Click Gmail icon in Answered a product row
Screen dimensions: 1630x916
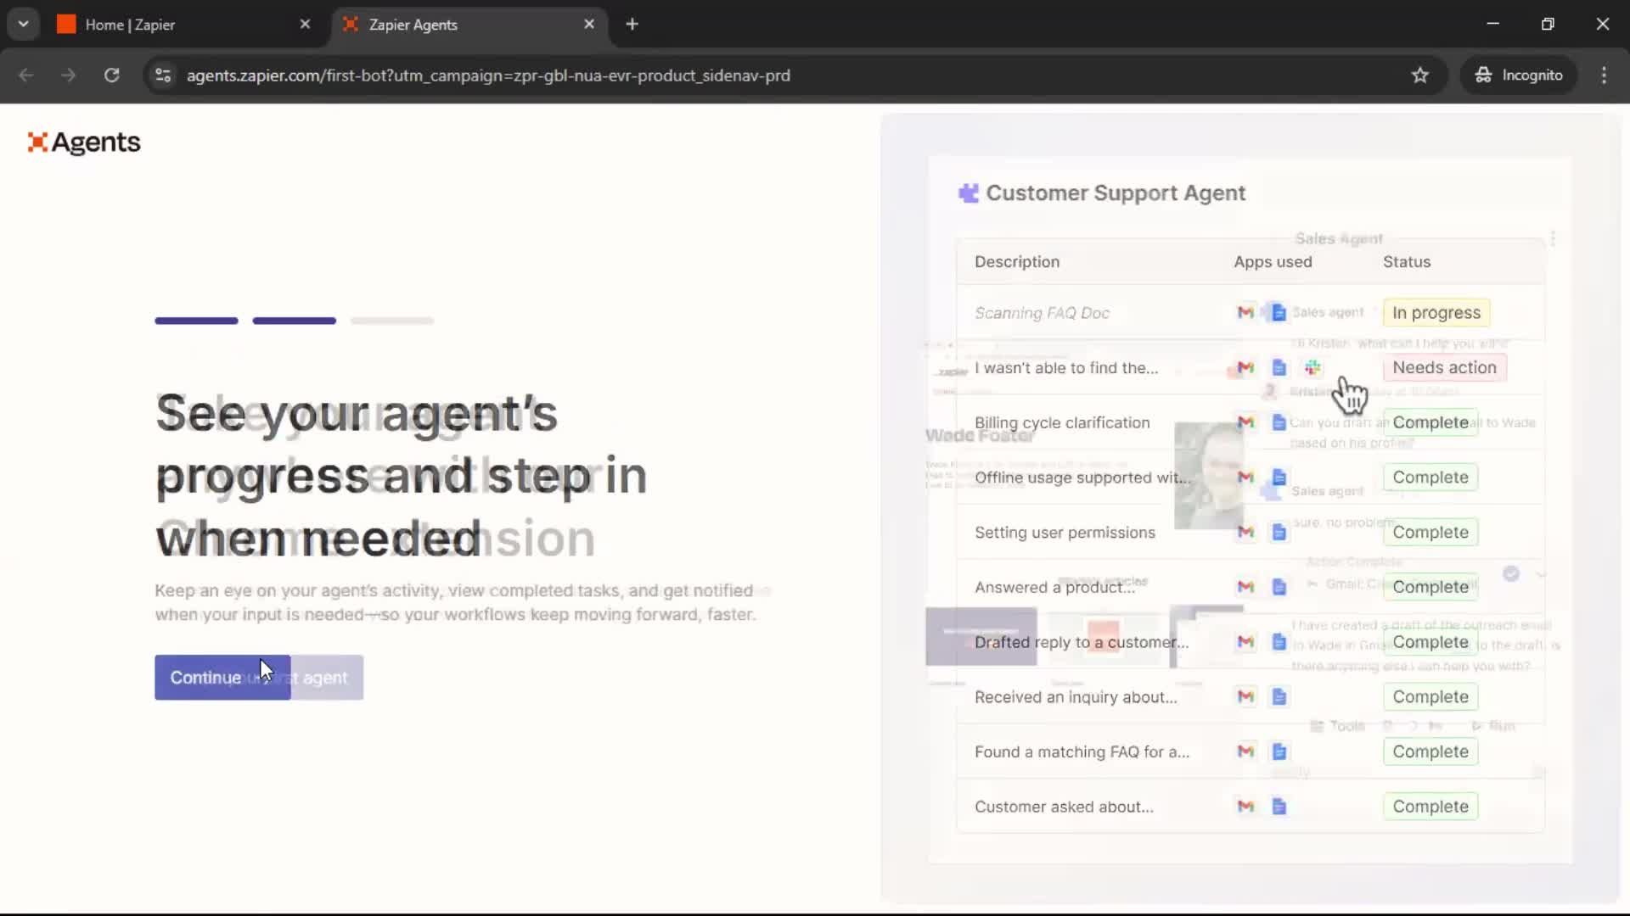coord(1245,587)
